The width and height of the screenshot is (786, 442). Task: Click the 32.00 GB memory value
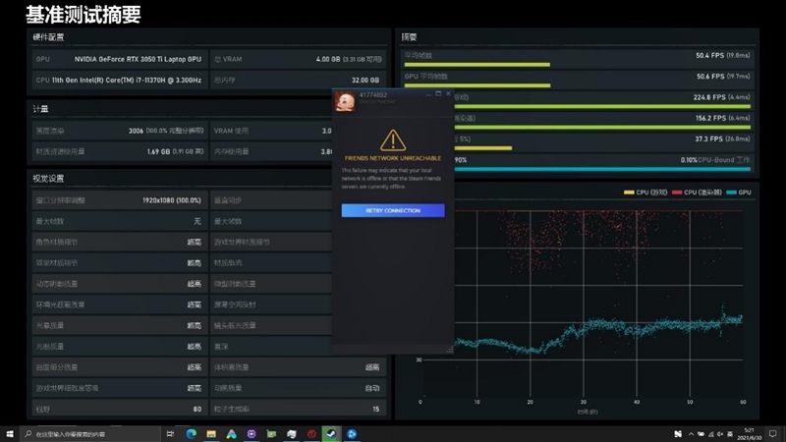[x=365, y=81]
